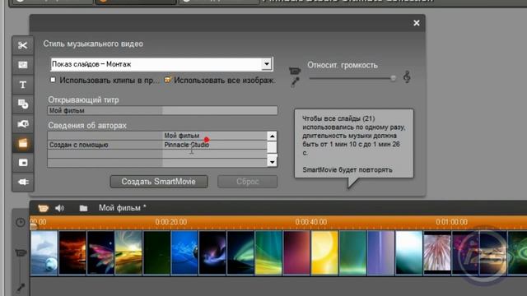Click credits cell 'Pinnacle Studio'
Viewport: 527px width, 296px height.
pos(215,145)
